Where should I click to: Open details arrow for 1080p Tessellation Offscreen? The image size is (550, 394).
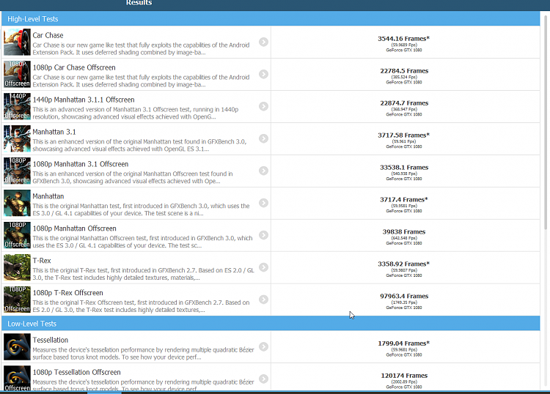pos(263,379)
